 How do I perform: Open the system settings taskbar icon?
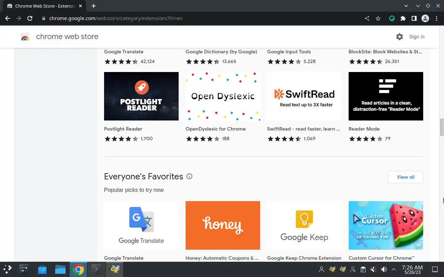(x=24, y=269)
